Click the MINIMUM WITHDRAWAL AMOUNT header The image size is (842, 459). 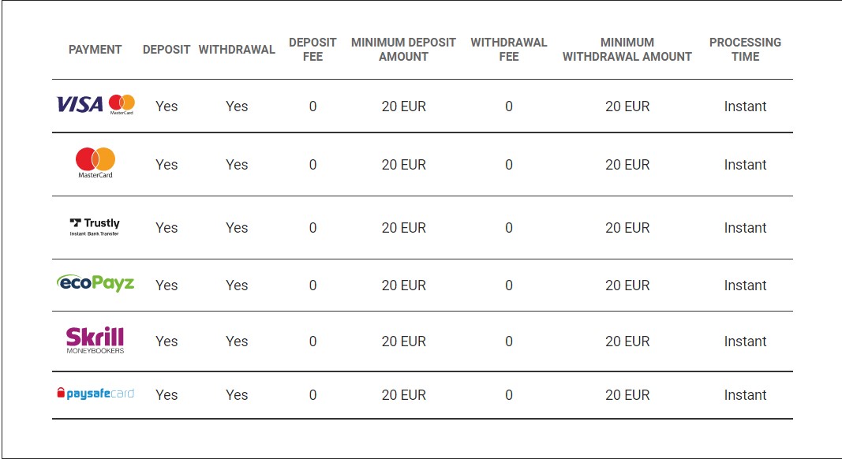coord(627,50)
